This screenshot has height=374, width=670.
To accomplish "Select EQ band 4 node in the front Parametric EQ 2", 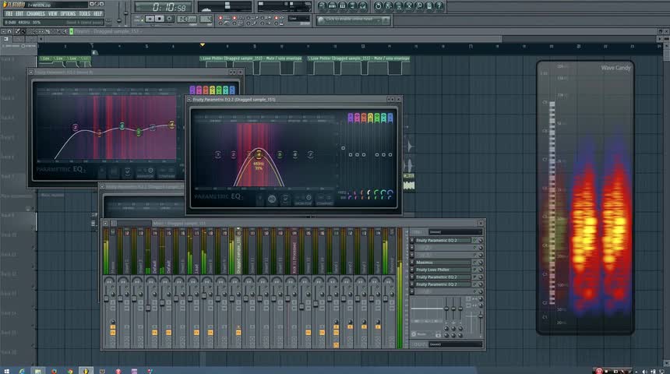I will tap(259, 154).
